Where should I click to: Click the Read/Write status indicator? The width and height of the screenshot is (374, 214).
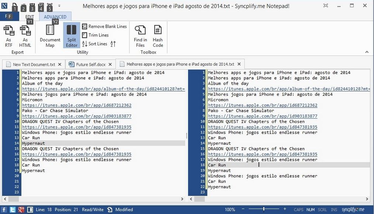[93, 210]
